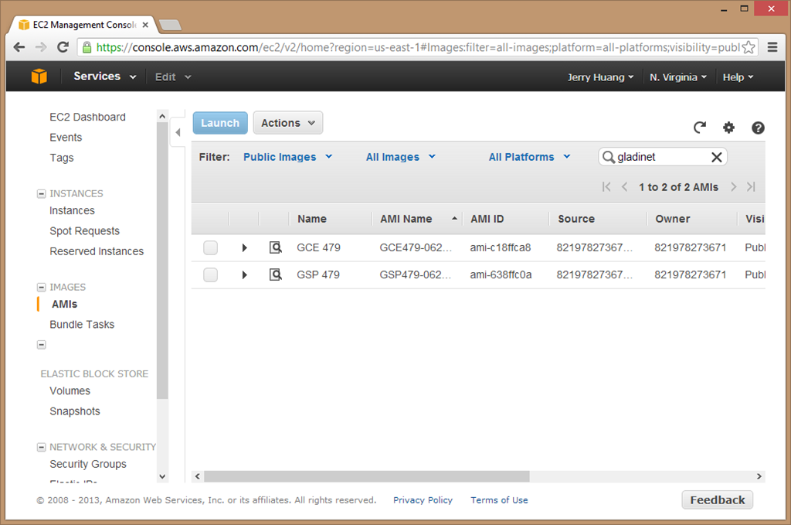
Task: Bookmark this page with the star
Action: click(749, 47)
